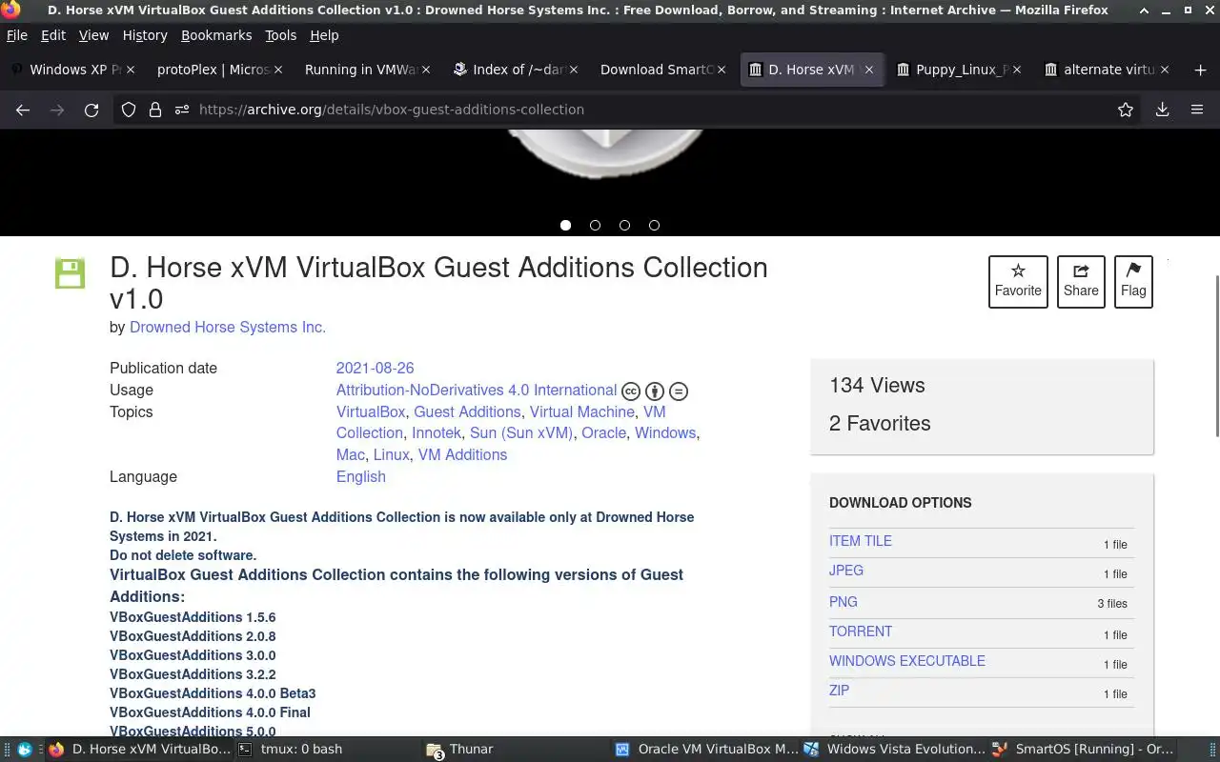Open the Innotek topic link
Screen dimensions: 1220x762
[x=437, y=433]
